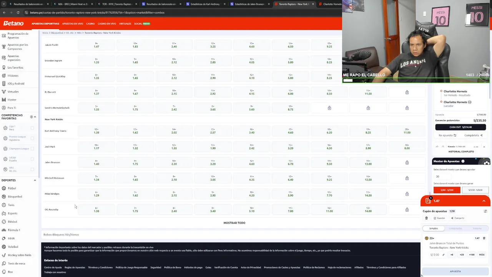This screenshot has width=492, height=277.
Task: Click Mentor de Apuestas info icon
Action: pos(463,161)
